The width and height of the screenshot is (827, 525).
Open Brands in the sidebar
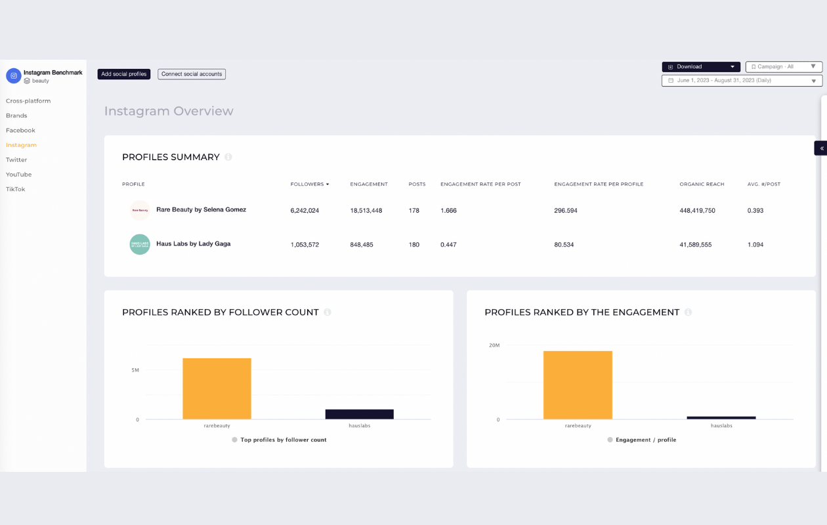coord(16,115)
